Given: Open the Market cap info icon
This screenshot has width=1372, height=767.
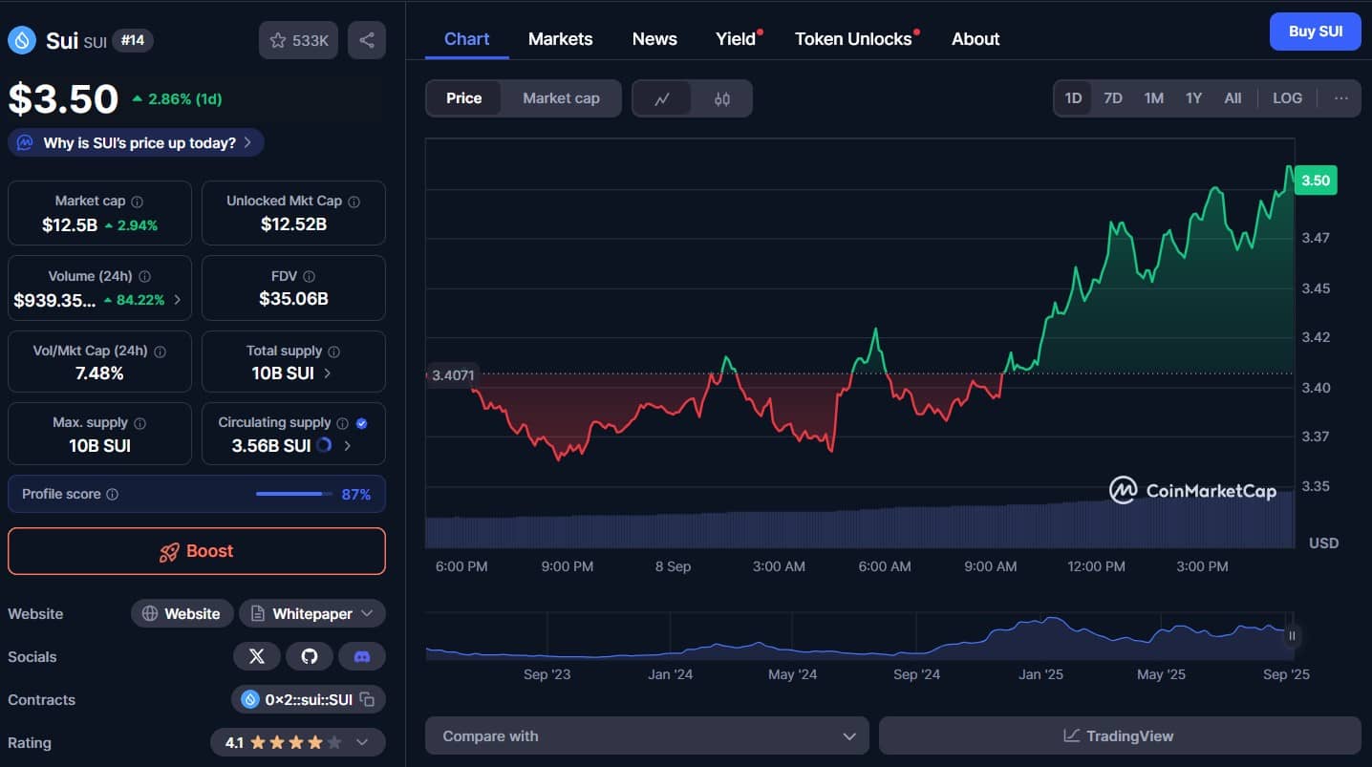Looking at the screenshot, I should point(137,202).
